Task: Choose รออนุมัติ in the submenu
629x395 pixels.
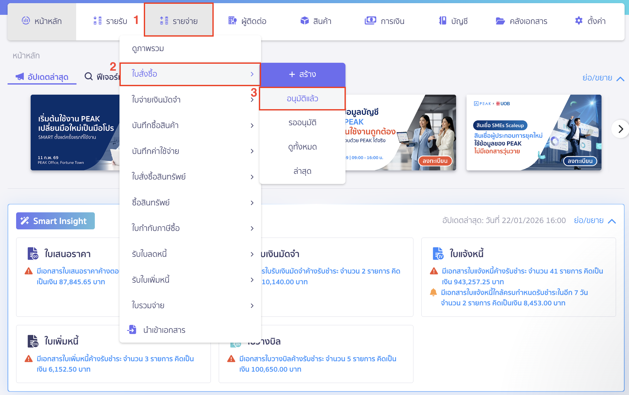Action: 302,122
